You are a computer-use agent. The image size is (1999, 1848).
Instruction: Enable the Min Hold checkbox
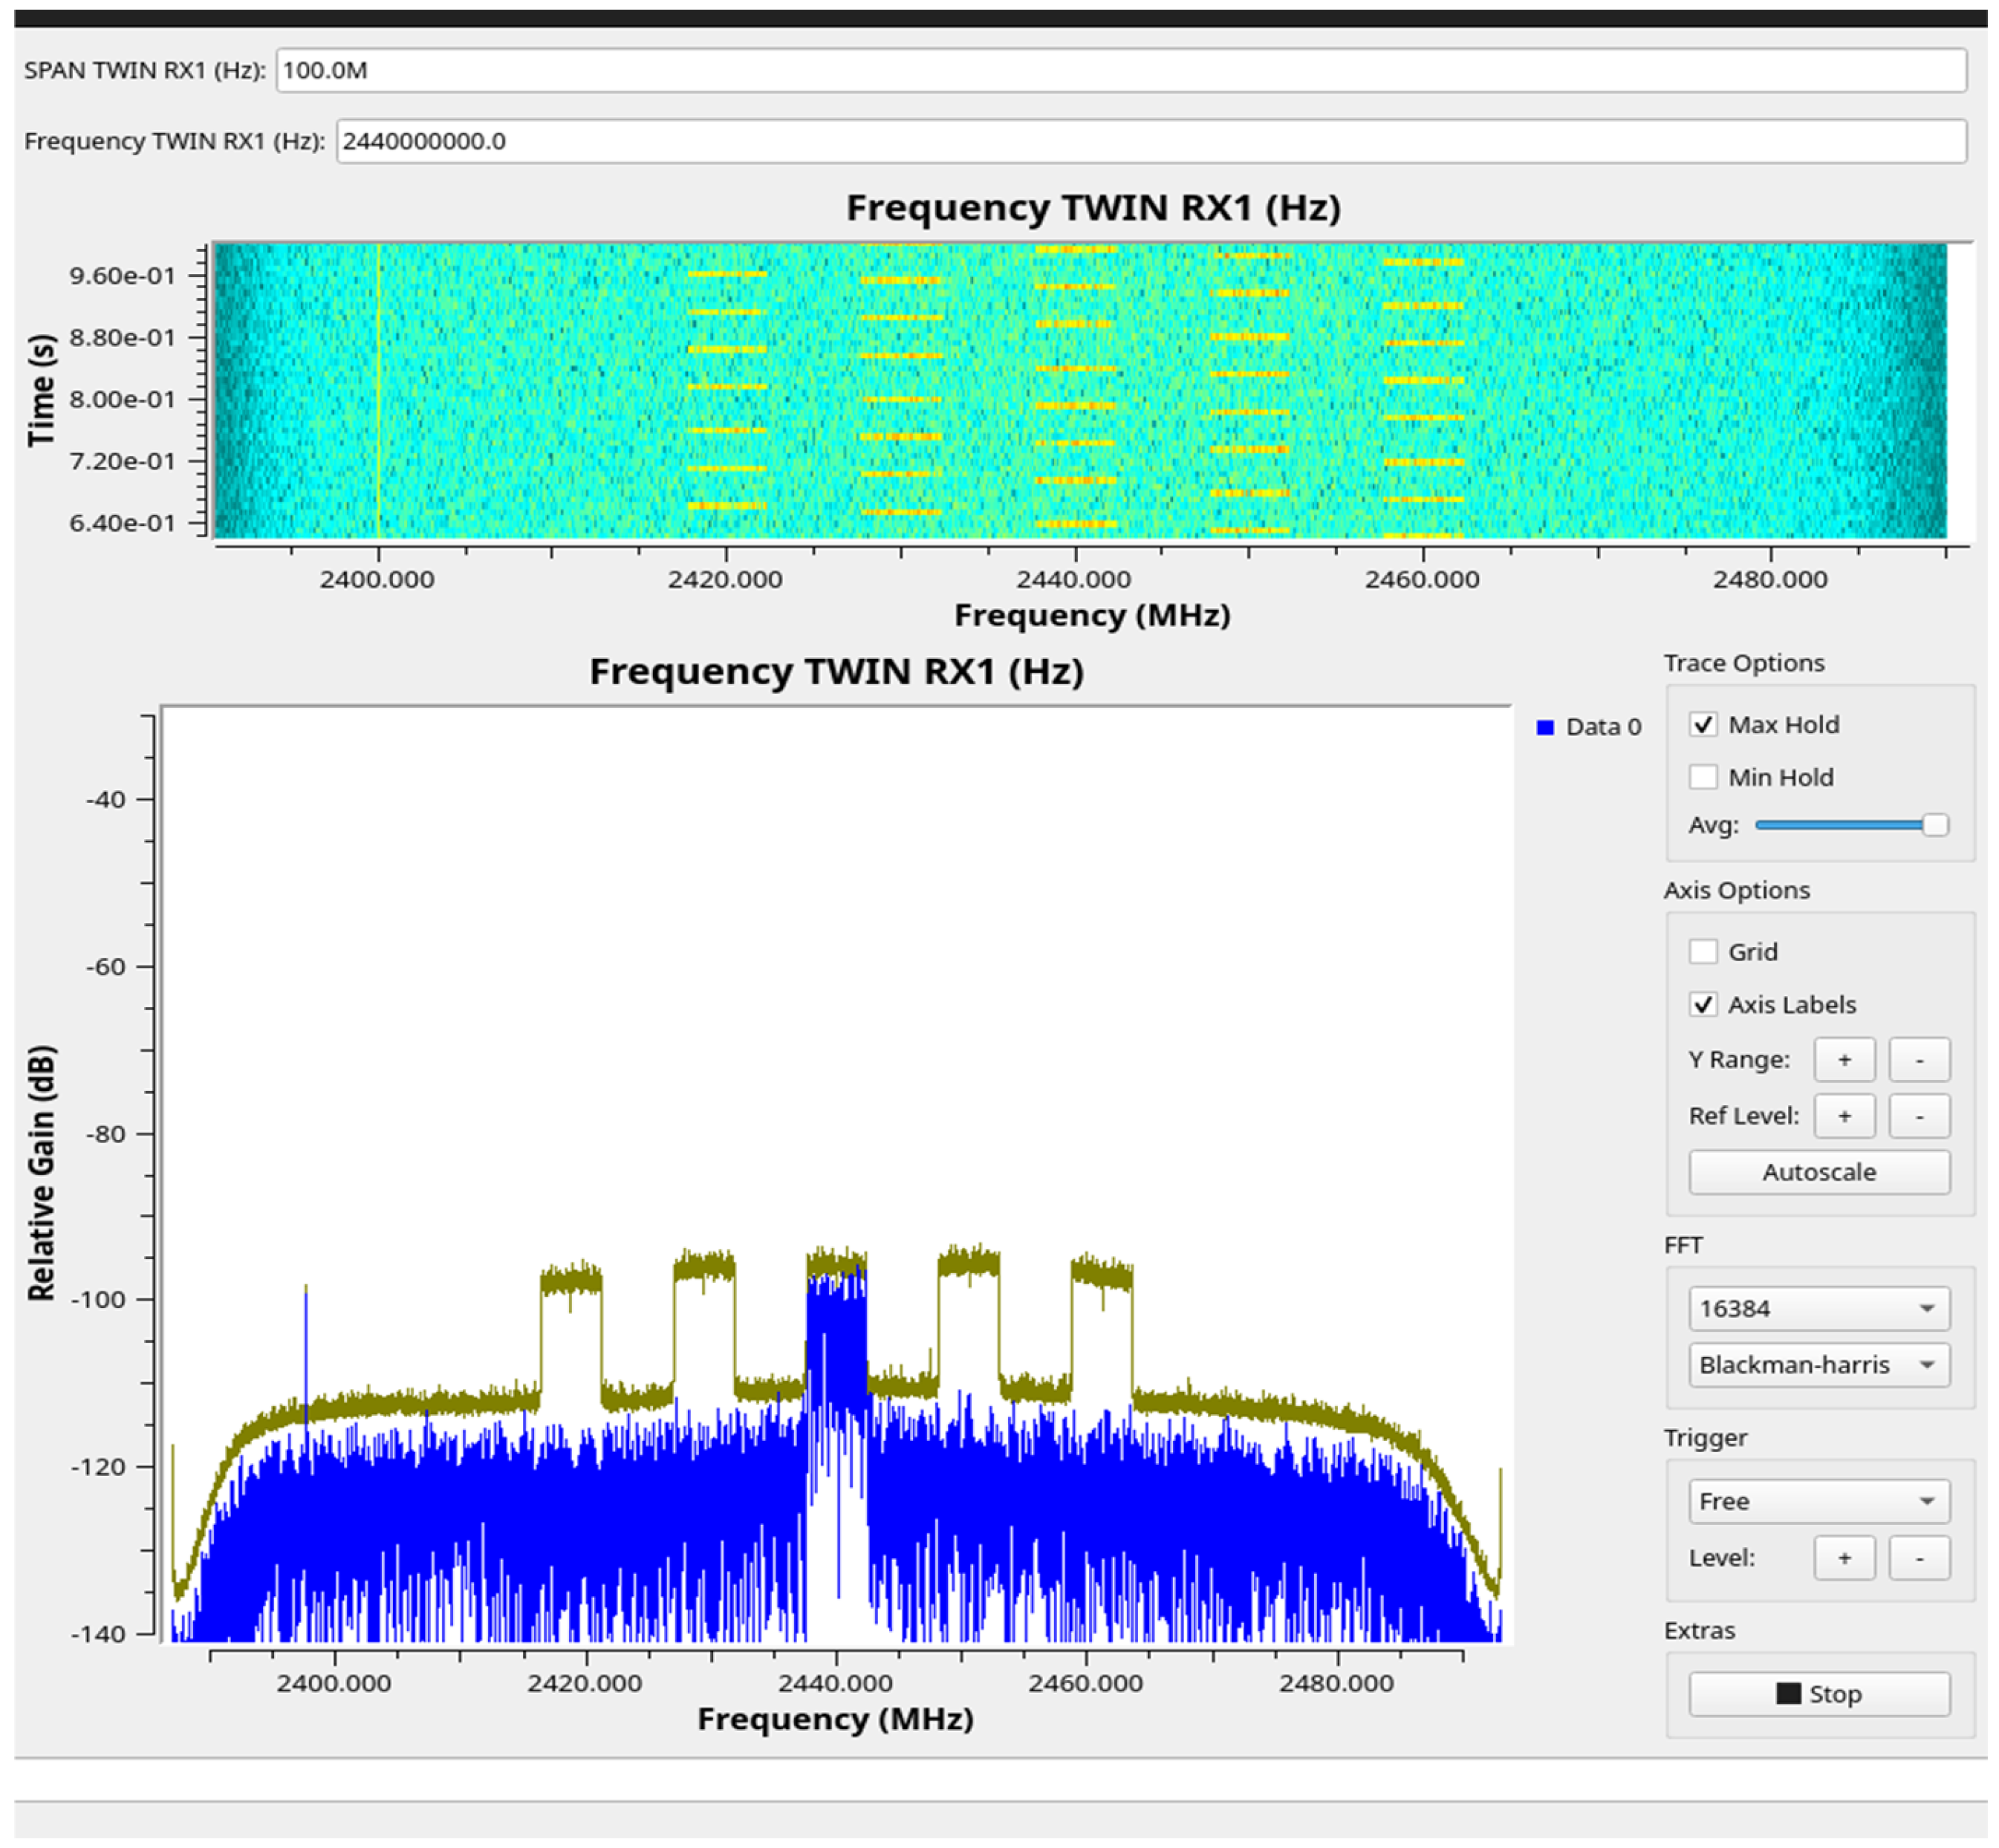1702,777
